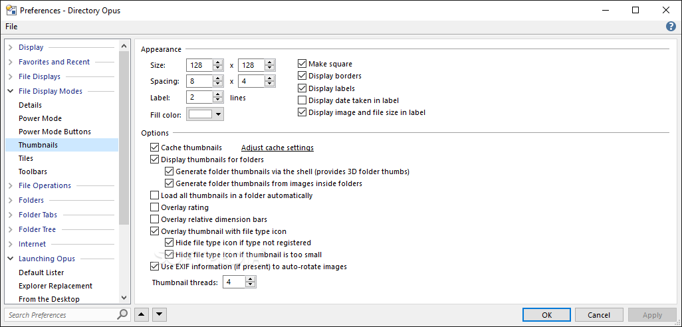Uncheck Cache thumbnails
The height and width of the screenshot is (327, 682).
[154, 148]
